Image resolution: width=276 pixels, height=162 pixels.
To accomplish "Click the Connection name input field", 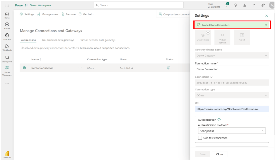I will (232, 69).
